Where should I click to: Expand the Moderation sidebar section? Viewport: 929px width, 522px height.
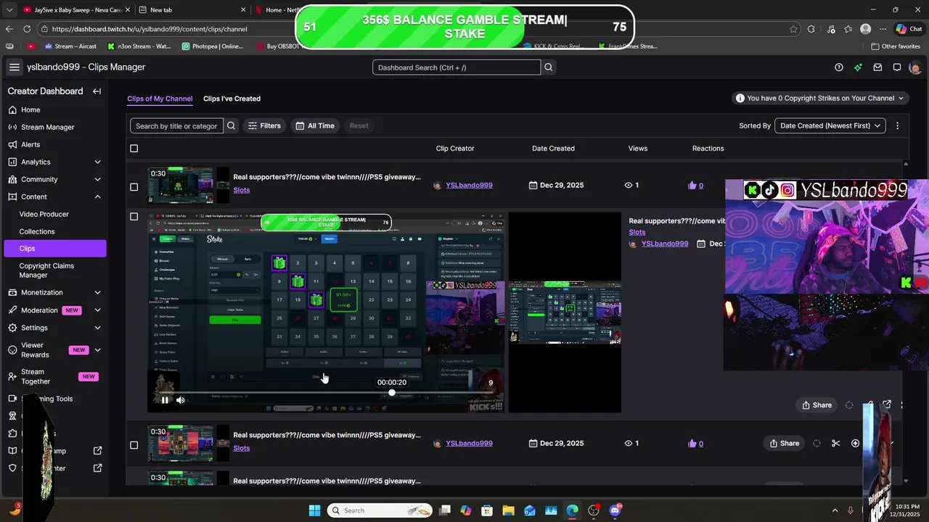pos(97,310)
